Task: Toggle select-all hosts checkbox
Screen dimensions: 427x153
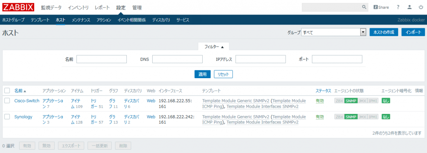Action: (x=8, y=90)
